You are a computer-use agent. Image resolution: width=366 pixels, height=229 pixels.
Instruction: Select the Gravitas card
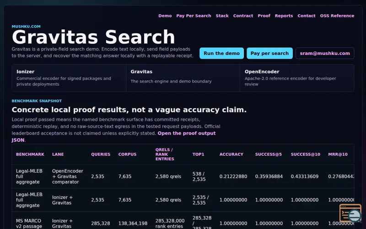click(183, 78)
